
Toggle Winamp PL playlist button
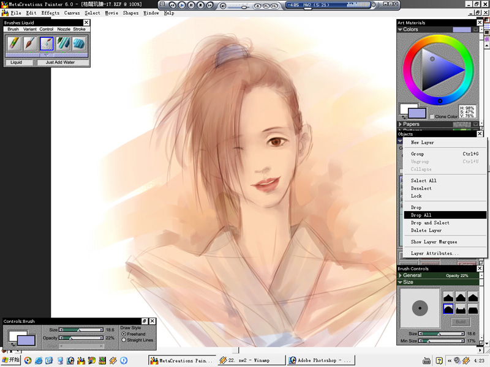point(266,6)
